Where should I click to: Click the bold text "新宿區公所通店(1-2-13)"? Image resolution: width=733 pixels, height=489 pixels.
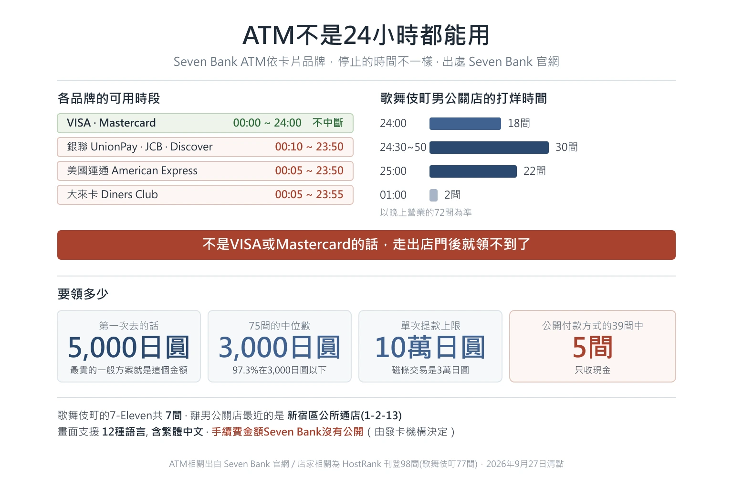pos(345,415)
